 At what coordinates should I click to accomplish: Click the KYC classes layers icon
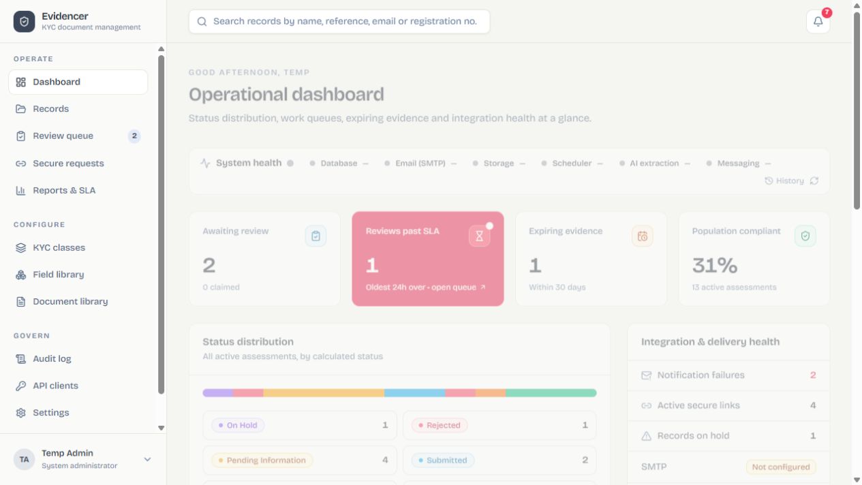tap(20, 248)
